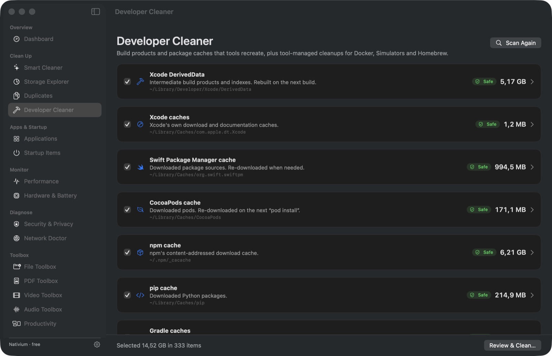Viewport: 552px width, 356px height.
Task: Open Productivity in the sidebar
Action: [x=55, y=324]
